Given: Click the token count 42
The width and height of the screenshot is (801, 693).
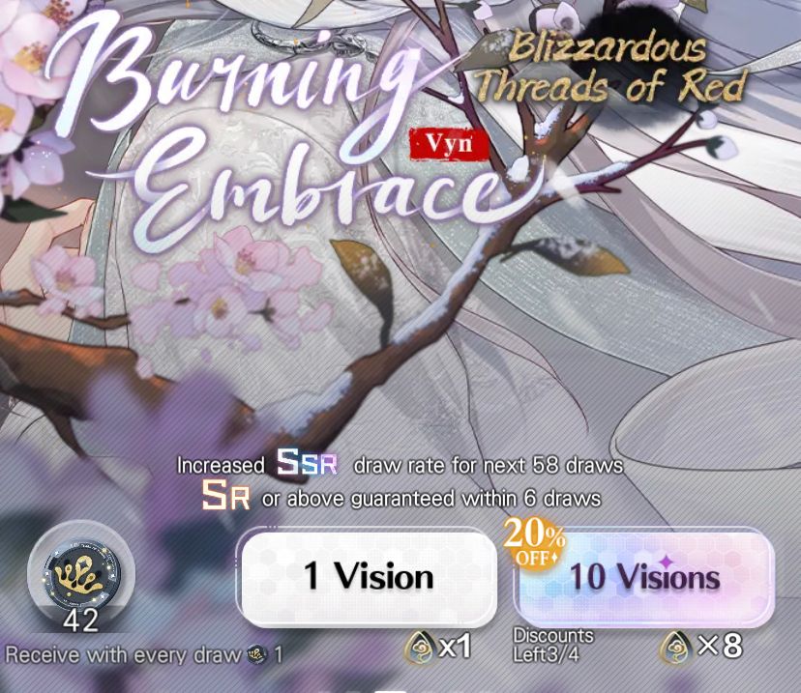Looking at the screenshot, I should 80,621.
